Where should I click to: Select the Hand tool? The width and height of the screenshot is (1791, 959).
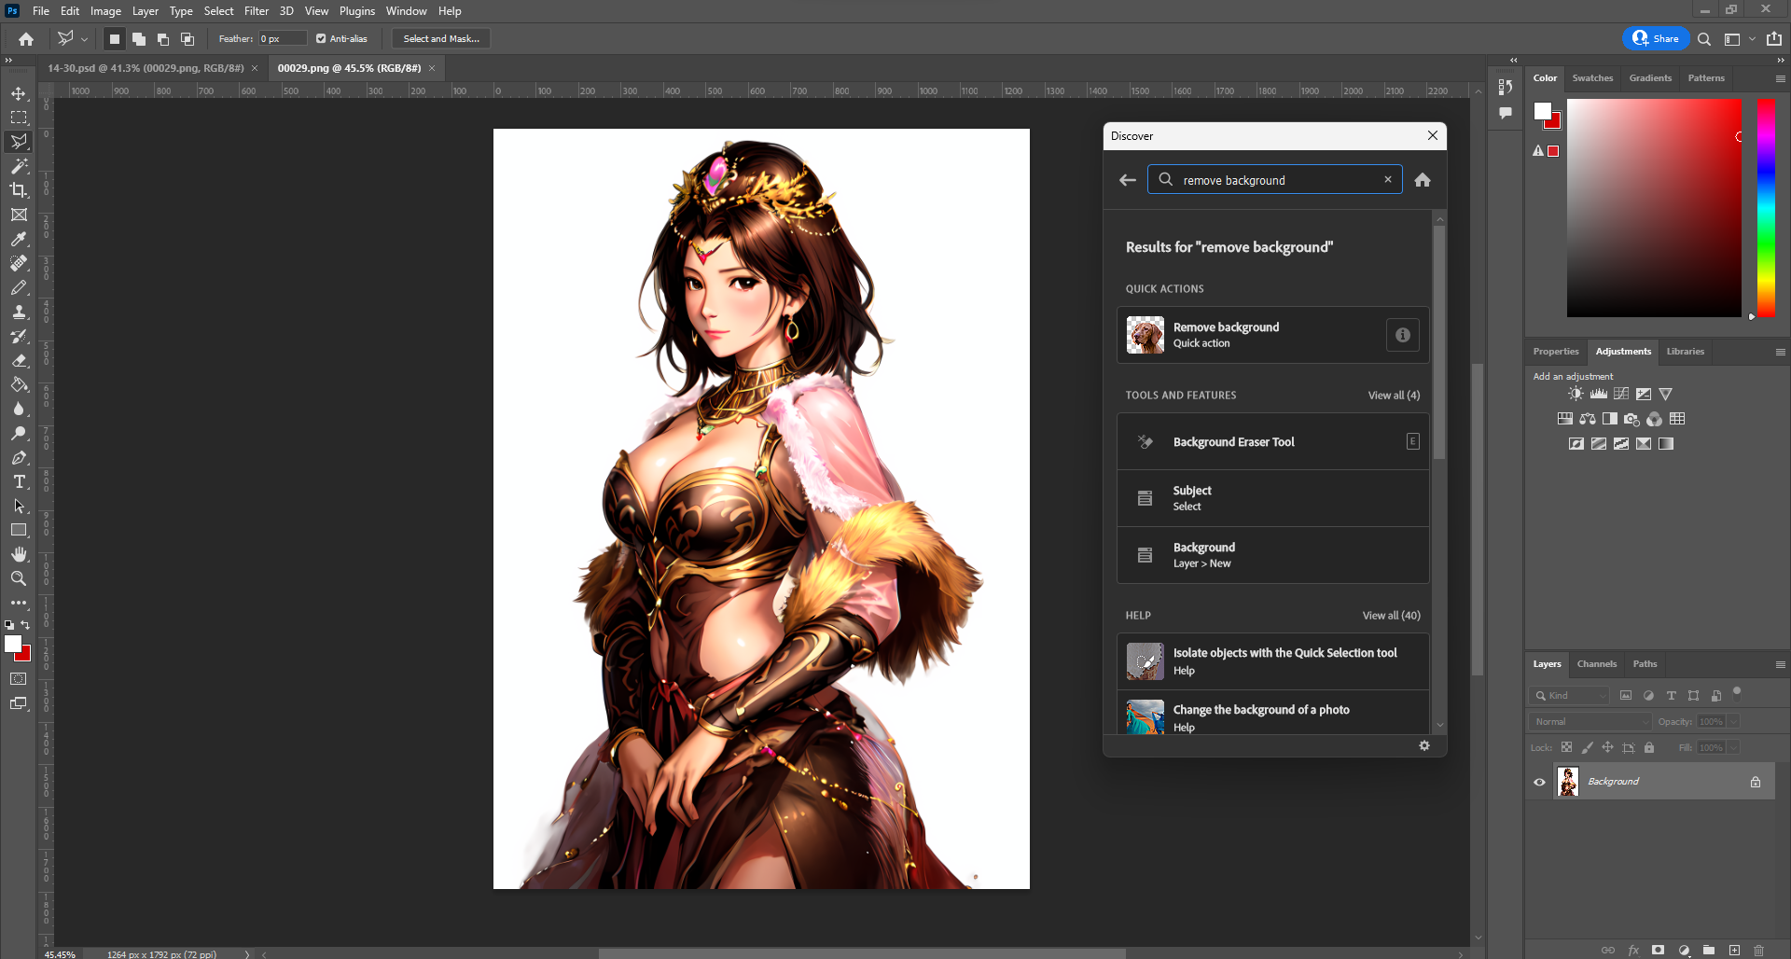[x=19, y=554]
